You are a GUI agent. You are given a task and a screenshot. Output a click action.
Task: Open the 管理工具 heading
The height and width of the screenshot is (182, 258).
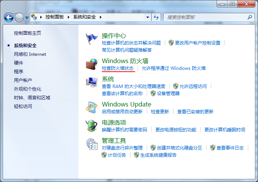pos(114,141)
